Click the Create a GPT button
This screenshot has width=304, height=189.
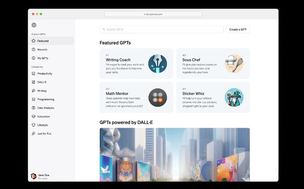click(x=238, y=29)
